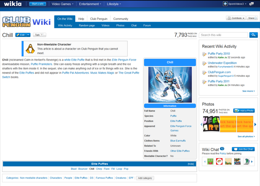
Task: Click the Edit page button
Action: point(21,35)
